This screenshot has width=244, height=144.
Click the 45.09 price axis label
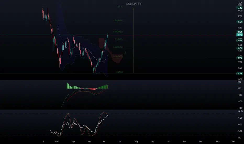[x=240, y=22]
